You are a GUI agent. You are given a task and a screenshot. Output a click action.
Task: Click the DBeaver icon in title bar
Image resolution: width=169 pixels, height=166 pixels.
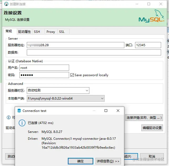[x=6, y=4]
